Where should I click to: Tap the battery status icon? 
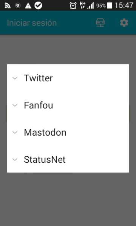click(x=110, y=6)
